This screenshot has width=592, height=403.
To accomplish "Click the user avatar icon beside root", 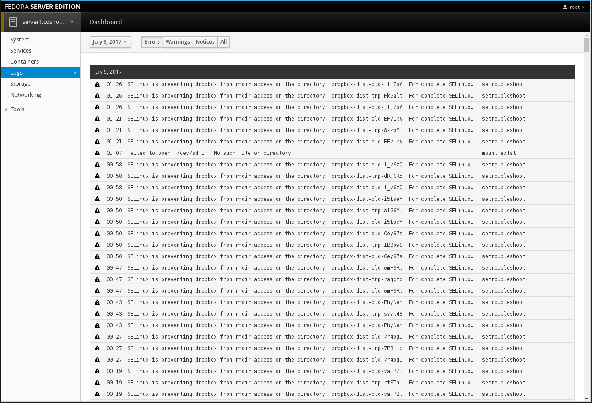I will (x=565, y=7).
